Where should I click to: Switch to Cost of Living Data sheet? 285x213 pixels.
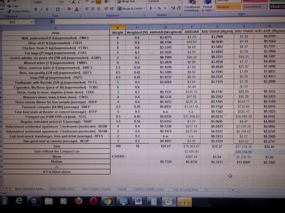185,190
